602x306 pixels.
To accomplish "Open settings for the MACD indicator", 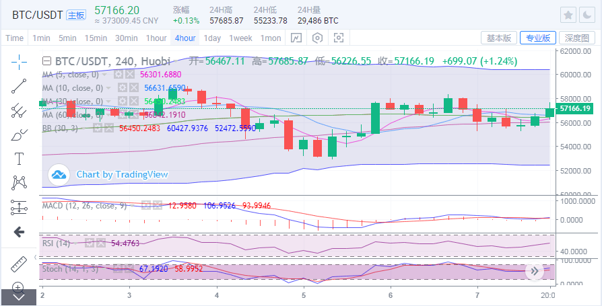I will [x=145, y=206].
